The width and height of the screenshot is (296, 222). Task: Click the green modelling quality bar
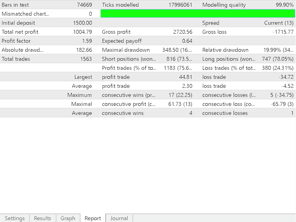197,13
